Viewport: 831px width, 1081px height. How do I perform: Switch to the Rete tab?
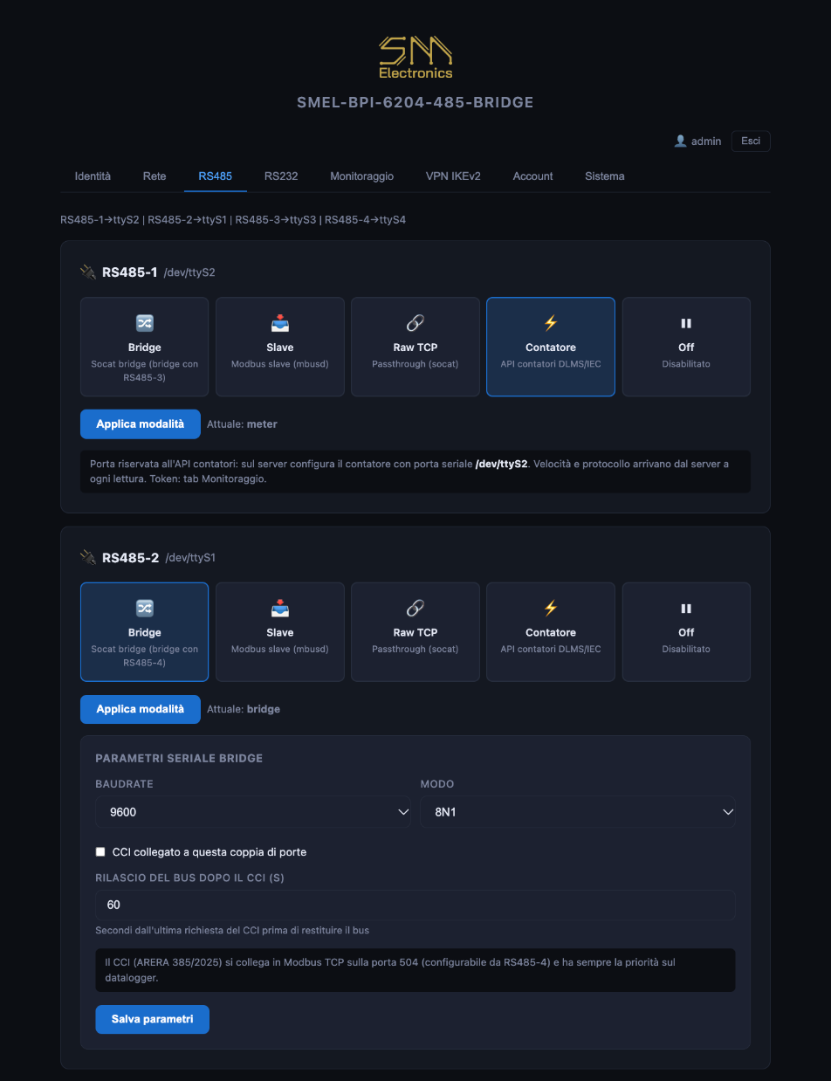click(155, 176)
